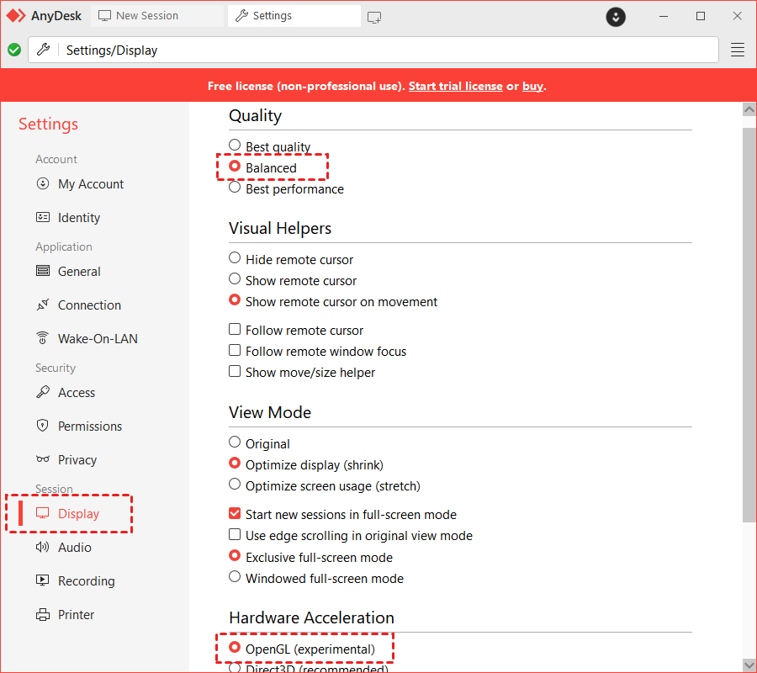Select the Best performance quality option
This screenshot has width=757, height=673.
point(235,188)
